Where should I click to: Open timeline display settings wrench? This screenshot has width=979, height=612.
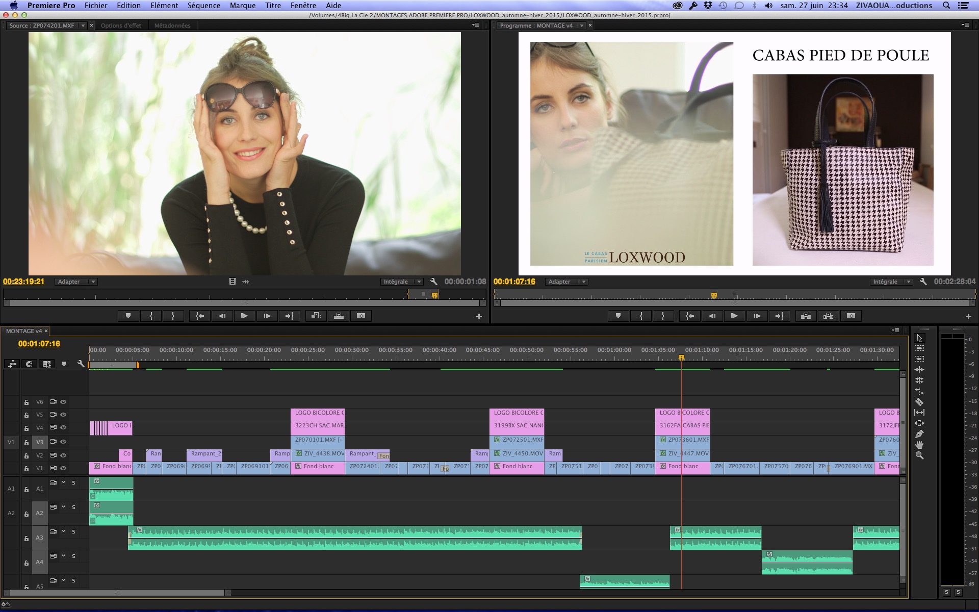(81, 364)
